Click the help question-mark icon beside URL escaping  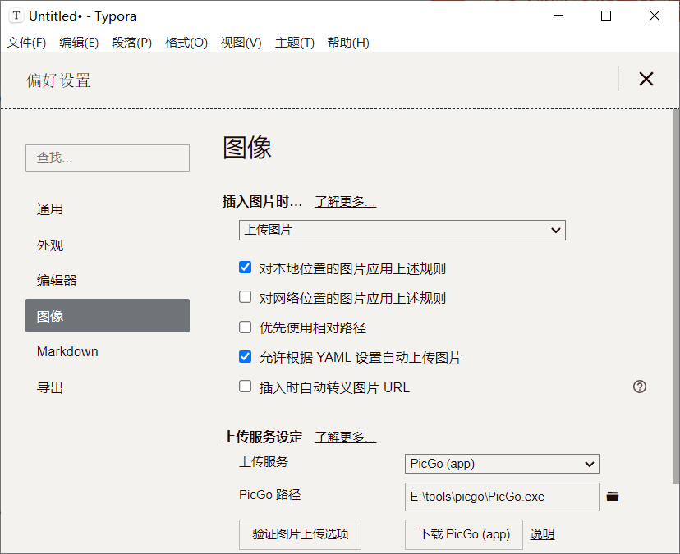click(x=640, y=387)
